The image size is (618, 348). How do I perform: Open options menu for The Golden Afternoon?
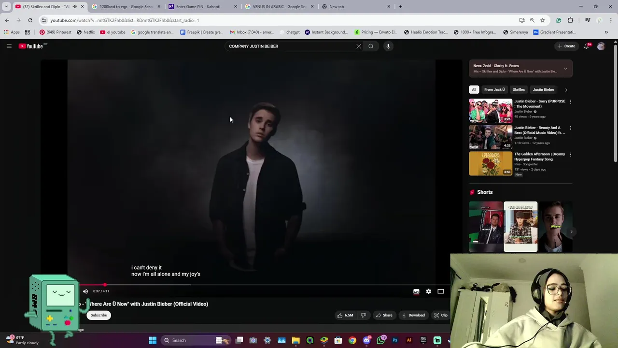570,155
